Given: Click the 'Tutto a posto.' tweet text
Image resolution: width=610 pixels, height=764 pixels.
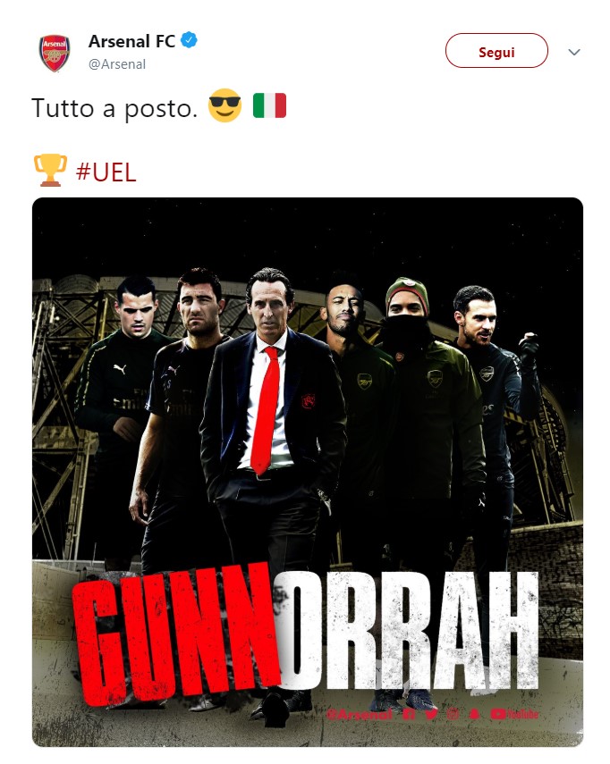Looking at the screenshot, I should (x=114, y=108).
